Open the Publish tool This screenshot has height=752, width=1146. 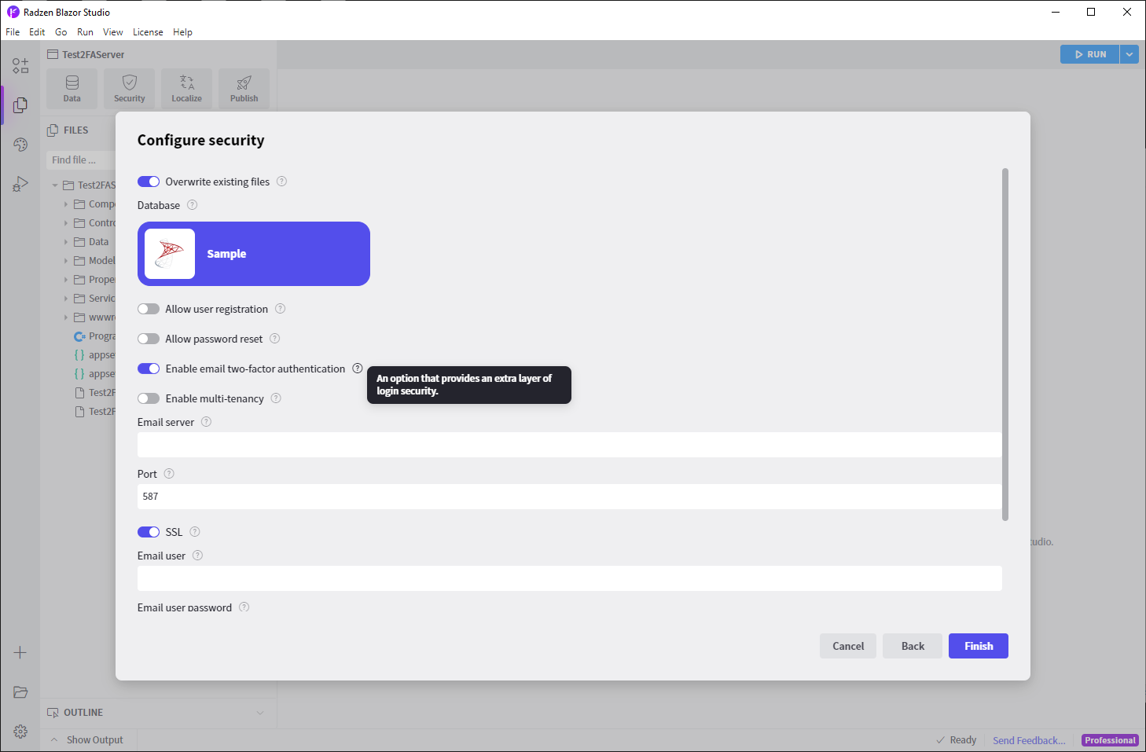(244, 88)
